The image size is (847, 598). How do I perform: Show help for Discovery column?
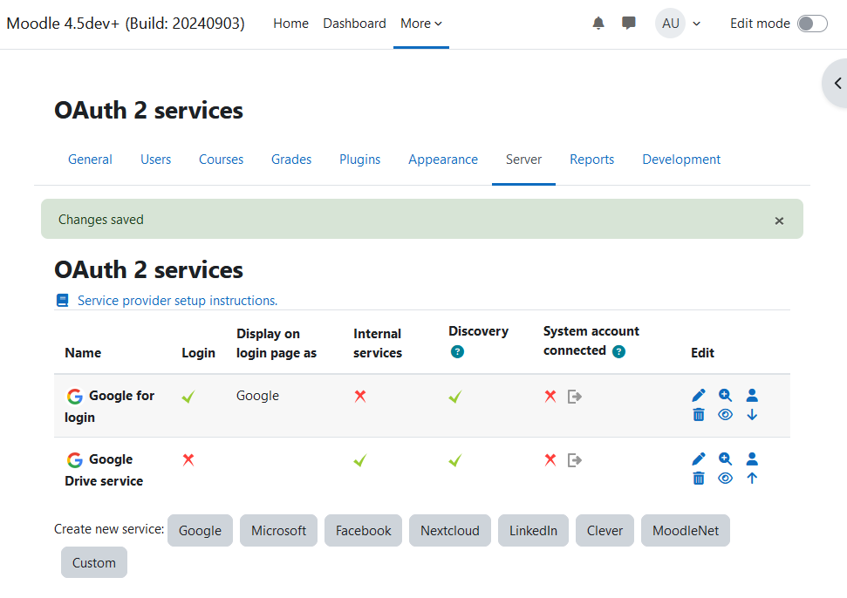[457, 352]
